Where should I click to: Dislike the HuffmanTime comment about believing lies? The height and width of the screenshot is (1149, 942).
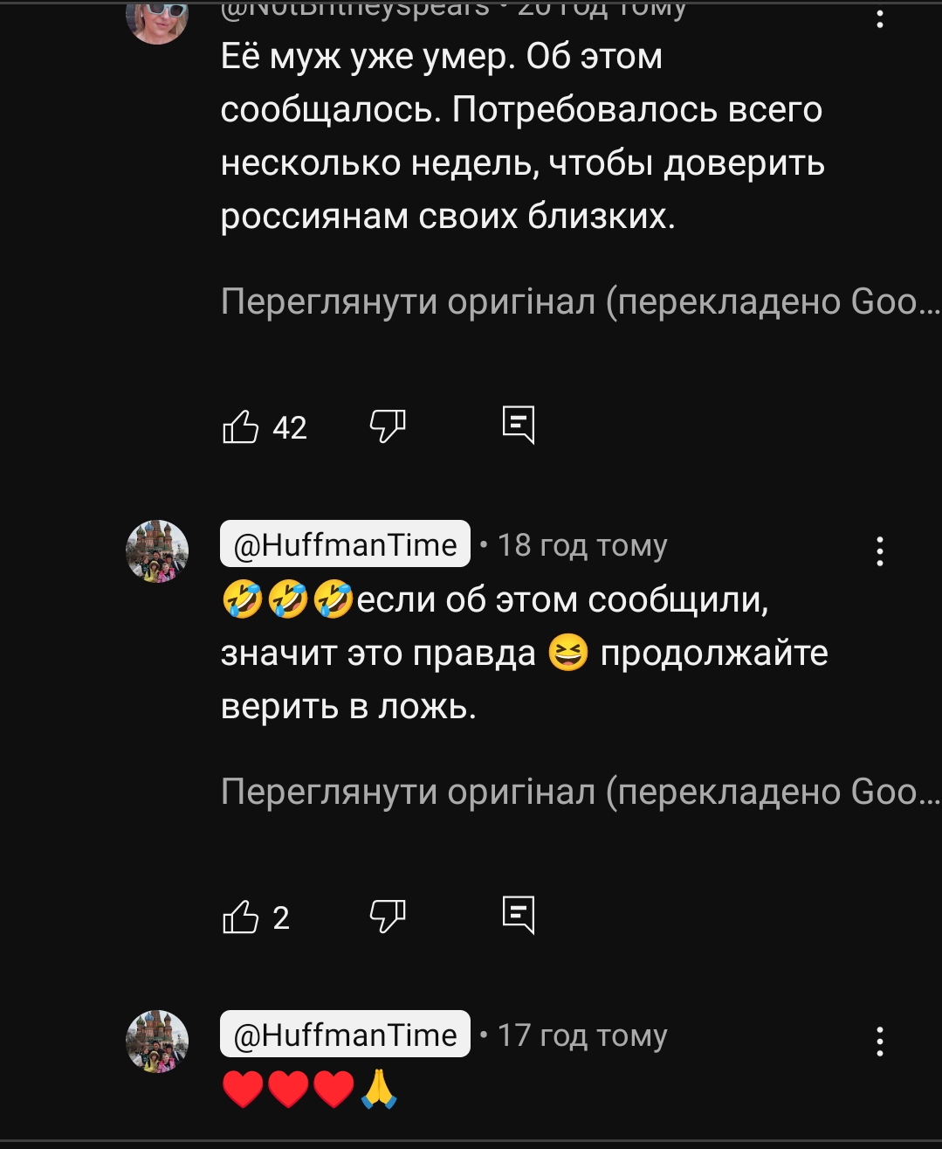(388, 917)
